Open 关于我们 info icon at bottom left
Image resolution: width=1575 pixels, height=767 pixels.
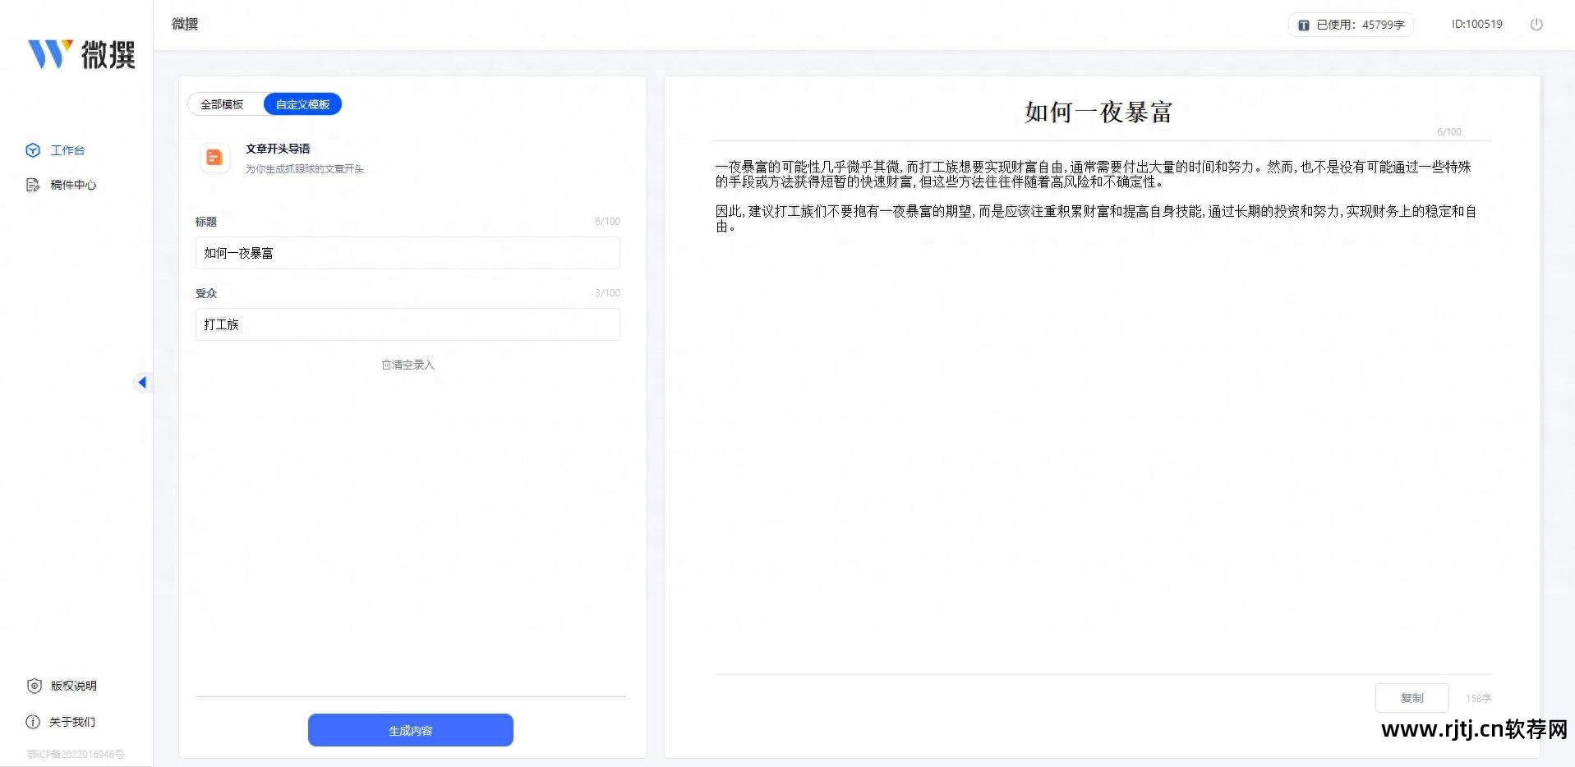coord(33,722)
